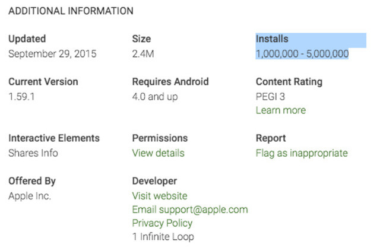Click the highlighted Installs heading
The width and height of the screenshot is (380, 251).
point(272,39)
